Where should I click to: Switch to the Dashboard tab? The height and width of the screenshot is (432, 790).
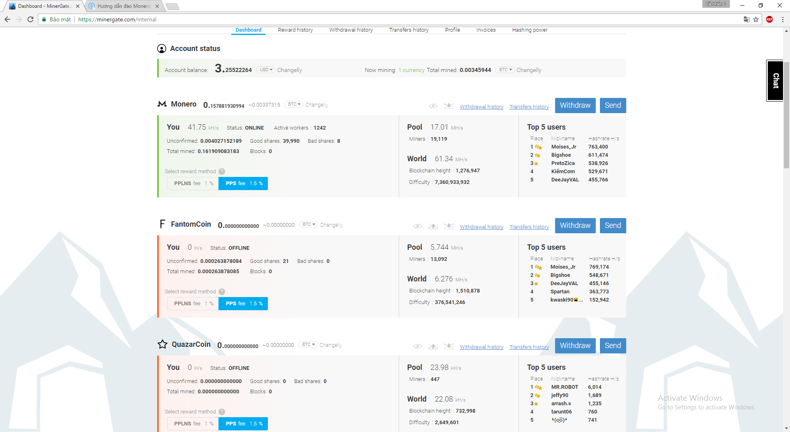pyautogui.click(x=249, y=30)
